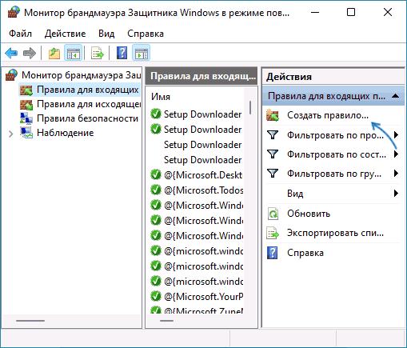This screenshot has width=407, height=348.
Task: Collapse the Правила для входящих п... actions section
Action: (x=395, y=96)
